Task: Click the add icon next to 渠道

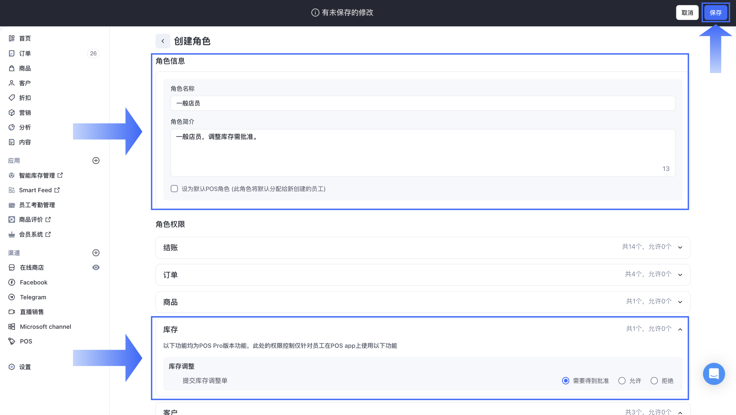Action: 96,253
